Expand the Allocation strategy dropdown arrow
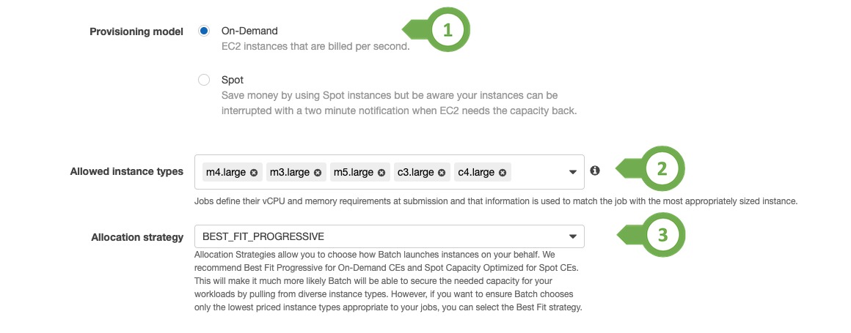This screenshot has height=333, width=851. pyautogui.click(x=572, y=236)
